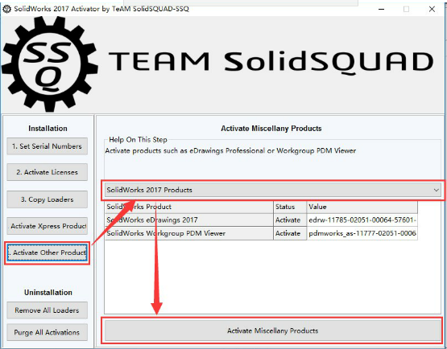The image size is (447, 349).
Task: Click the Value column header
Action: pos(362,207)
